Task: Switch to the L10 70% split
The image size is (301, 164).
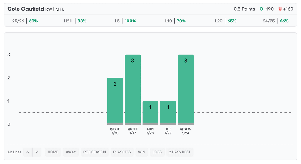Action: [x=176, y=21]
